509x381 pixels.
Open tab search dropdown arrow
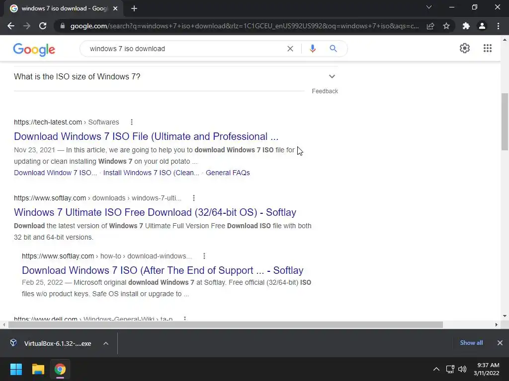429,7
